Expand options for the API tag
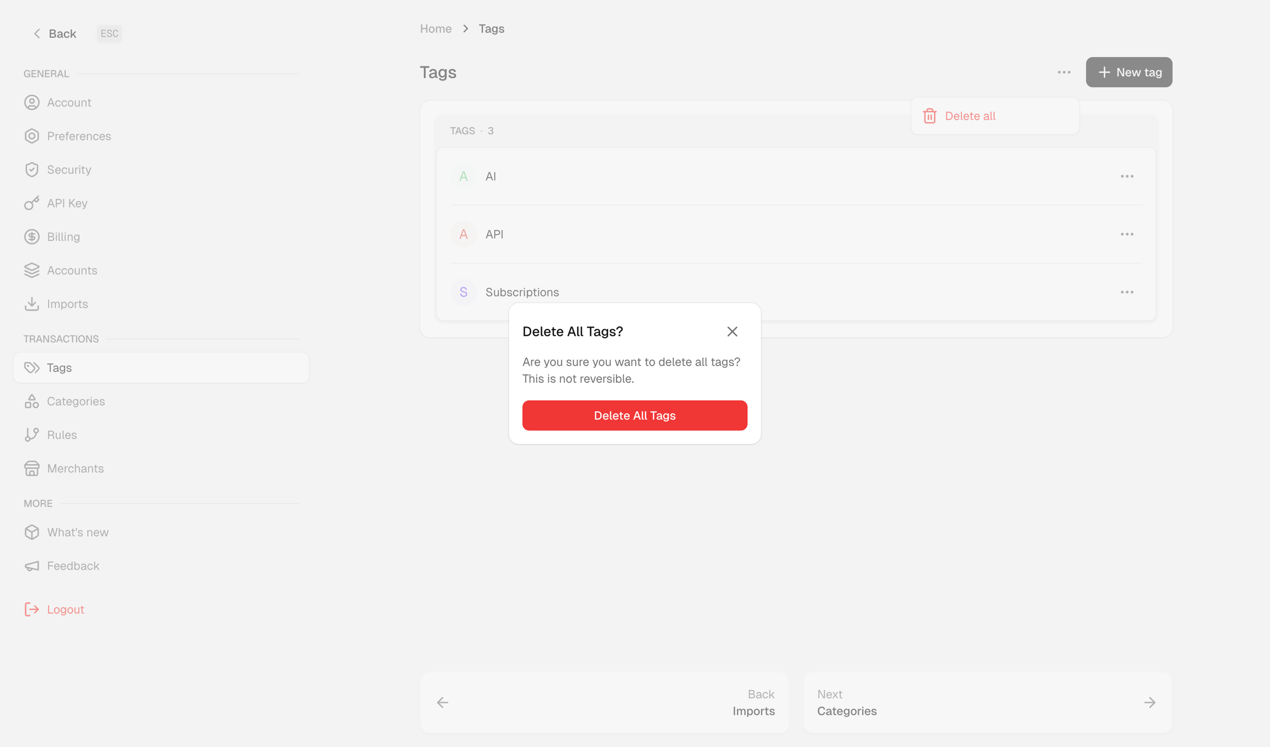Viewport: 1270px width, 747px height. (x=1127, y=234)
